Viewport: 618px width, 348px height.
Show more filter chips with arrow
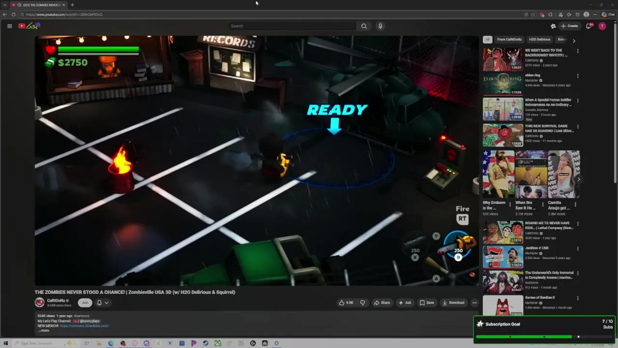574,41
